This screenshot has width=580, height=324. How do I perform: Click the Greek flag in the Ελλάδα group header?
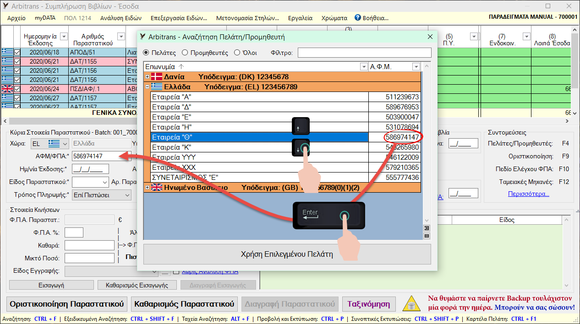pyautogui.click(x=156, y=87)
